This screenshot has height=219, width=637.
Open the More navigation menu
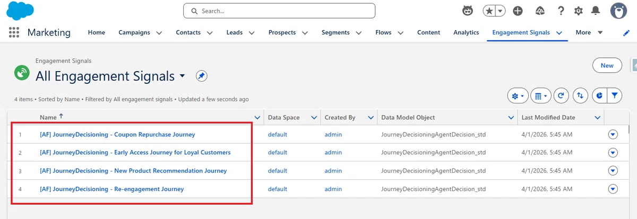click(589, 32)
